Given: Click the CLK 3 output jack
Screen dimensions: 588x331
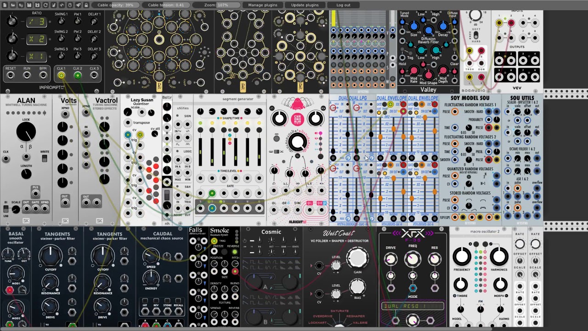Looking at the screenshot, I should pos(94,75).
